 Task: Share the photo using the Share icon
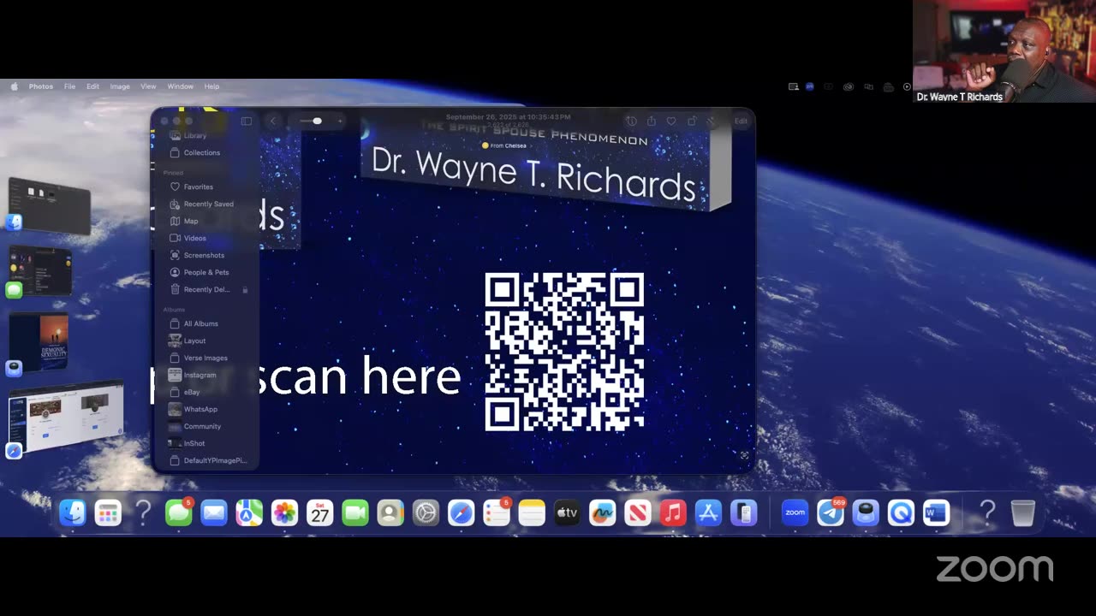pyautogui.click(x=652, y=121)
